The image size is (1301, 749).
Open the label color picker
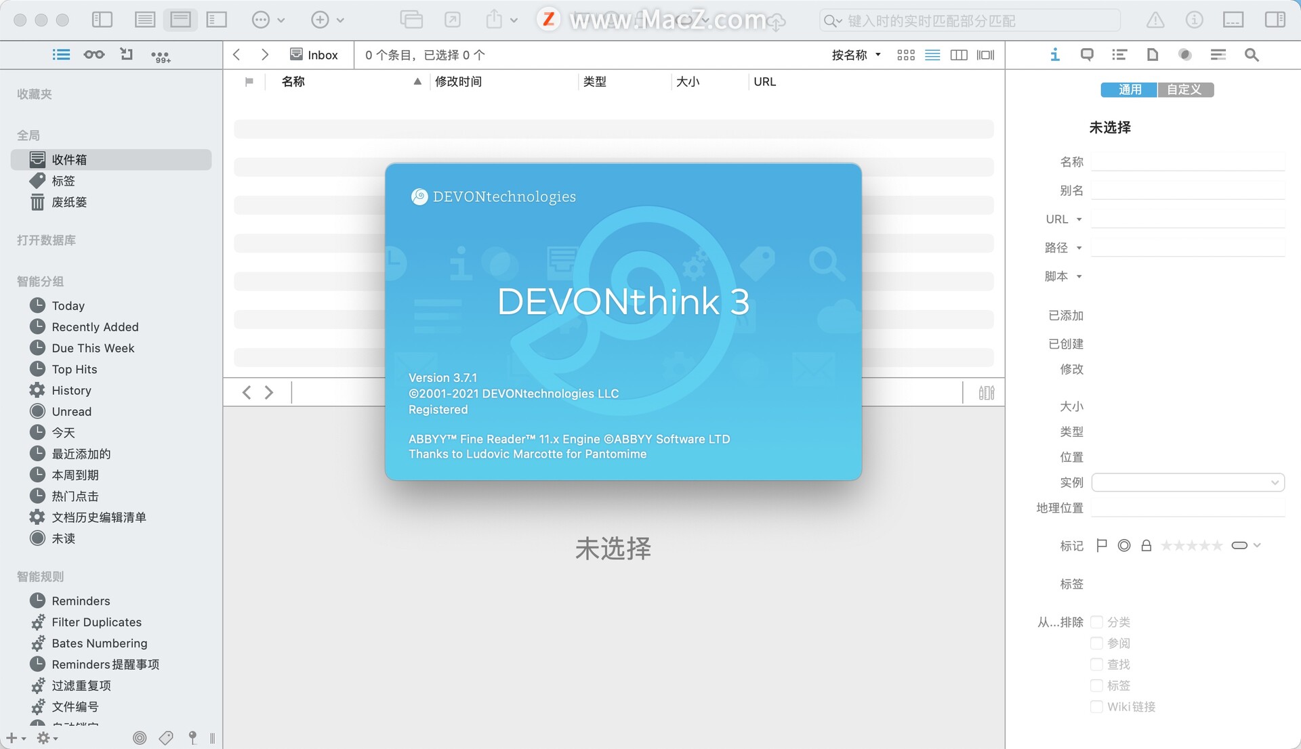pyautogui.click(x=1239, y=545)
